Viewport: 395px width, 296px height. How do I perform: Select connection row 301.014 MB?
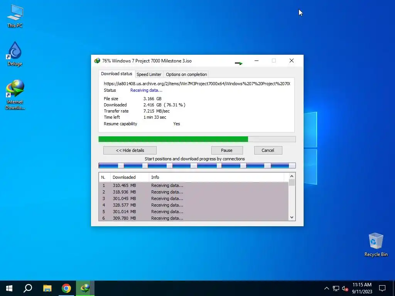[194, 212]
